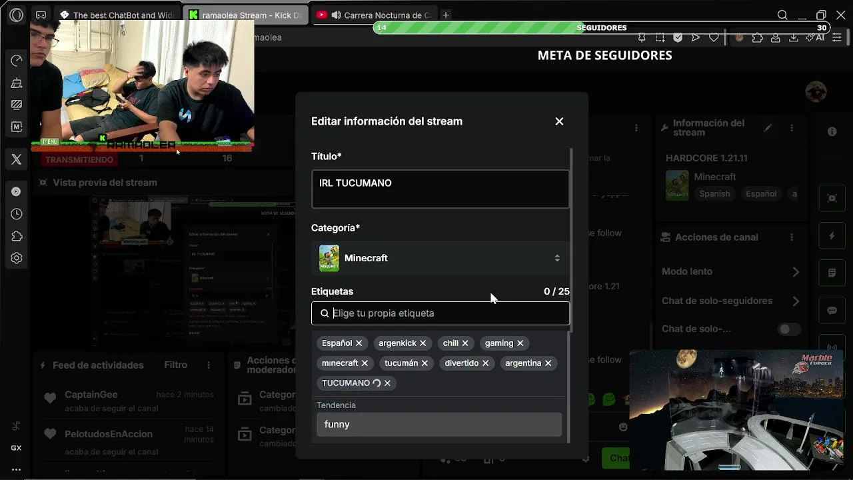Remove the argentina tag
This screenshot has height=480, width=853.
tap(548, 363)
